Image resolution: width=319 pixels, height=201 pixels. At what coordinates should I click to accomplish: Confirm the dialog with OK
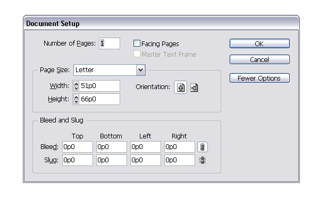(259, 43)
